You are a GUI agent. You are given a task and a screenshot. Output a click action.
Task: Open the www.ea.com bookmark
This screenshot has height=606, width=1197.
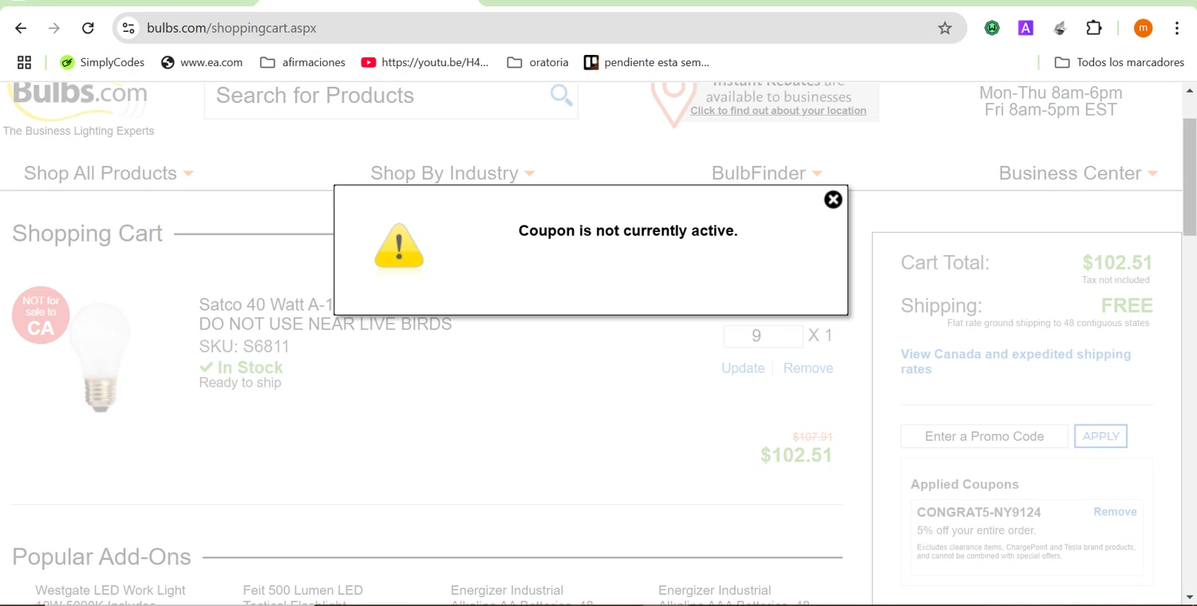202,62
